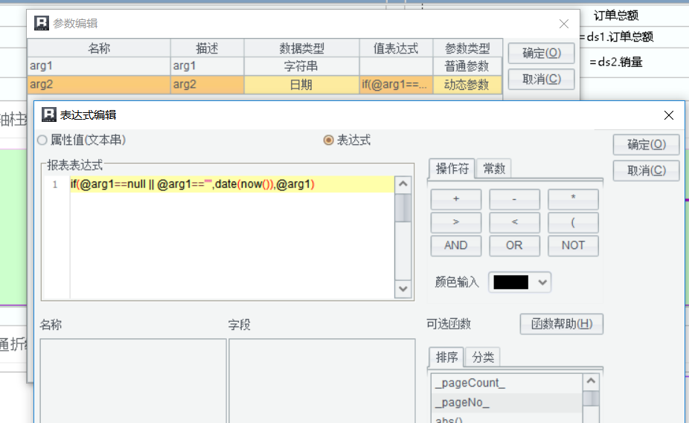Click the 参数编辑 title bar app icon
Image resolution: width=689 pixels, height=423 pixels.
(42, 23)
